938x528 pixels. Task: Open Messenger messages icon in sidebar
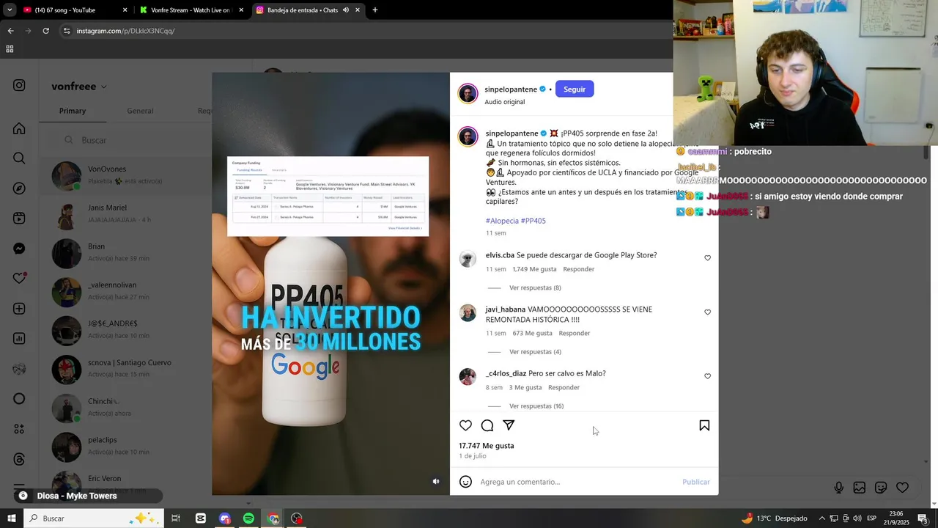tap(19, 249)
